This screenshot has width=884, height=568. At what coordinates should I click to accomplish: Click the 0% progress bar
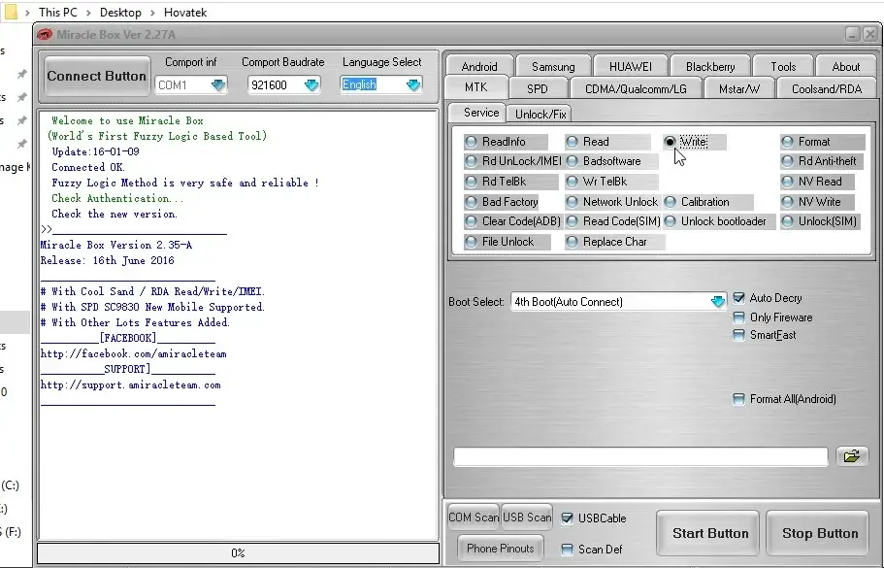238,553
